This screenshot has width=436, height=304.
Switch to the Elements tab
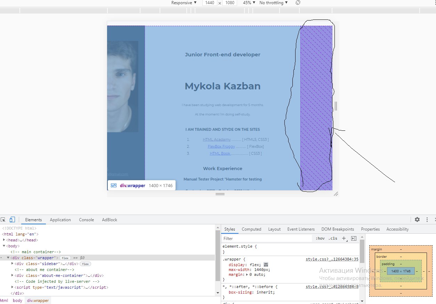(x=33, y=219)
